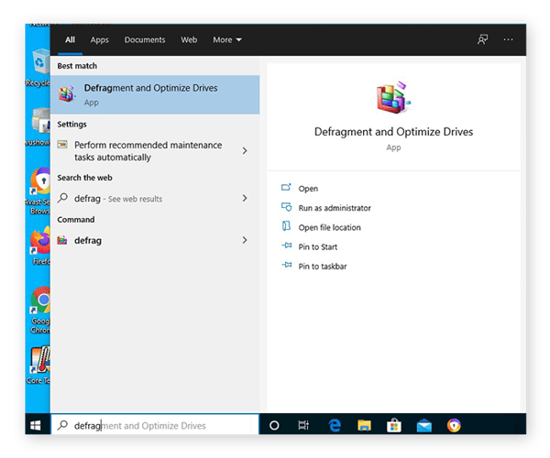This screenshot has height=458, width=550.
Task: Click the Pin to taskbar pin icon
Action: pyautogui.click(x=287, y=265)
